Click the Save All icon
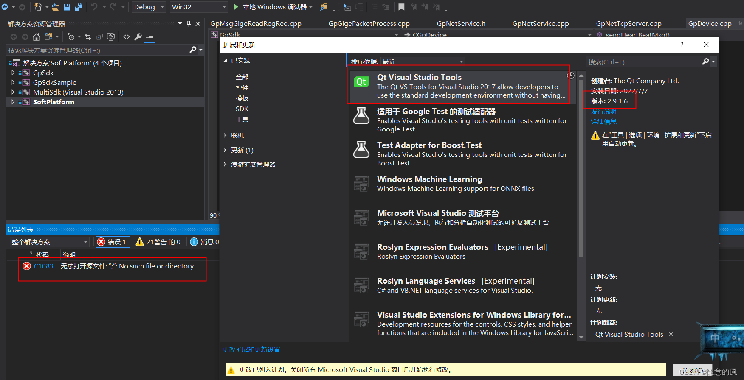This screenshot has width=744, height=380. 79,7
